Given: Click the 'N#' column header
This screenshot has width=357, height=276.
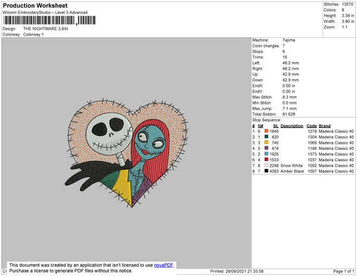Looking at the screenshot, I should point(260,126).
